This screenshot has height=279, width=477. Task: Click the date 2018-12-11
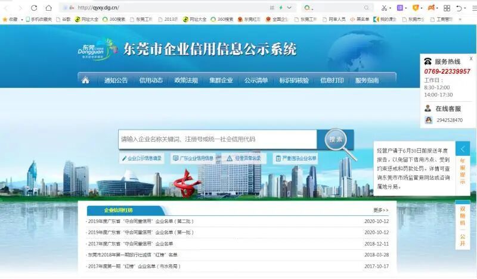click(377, 244)
